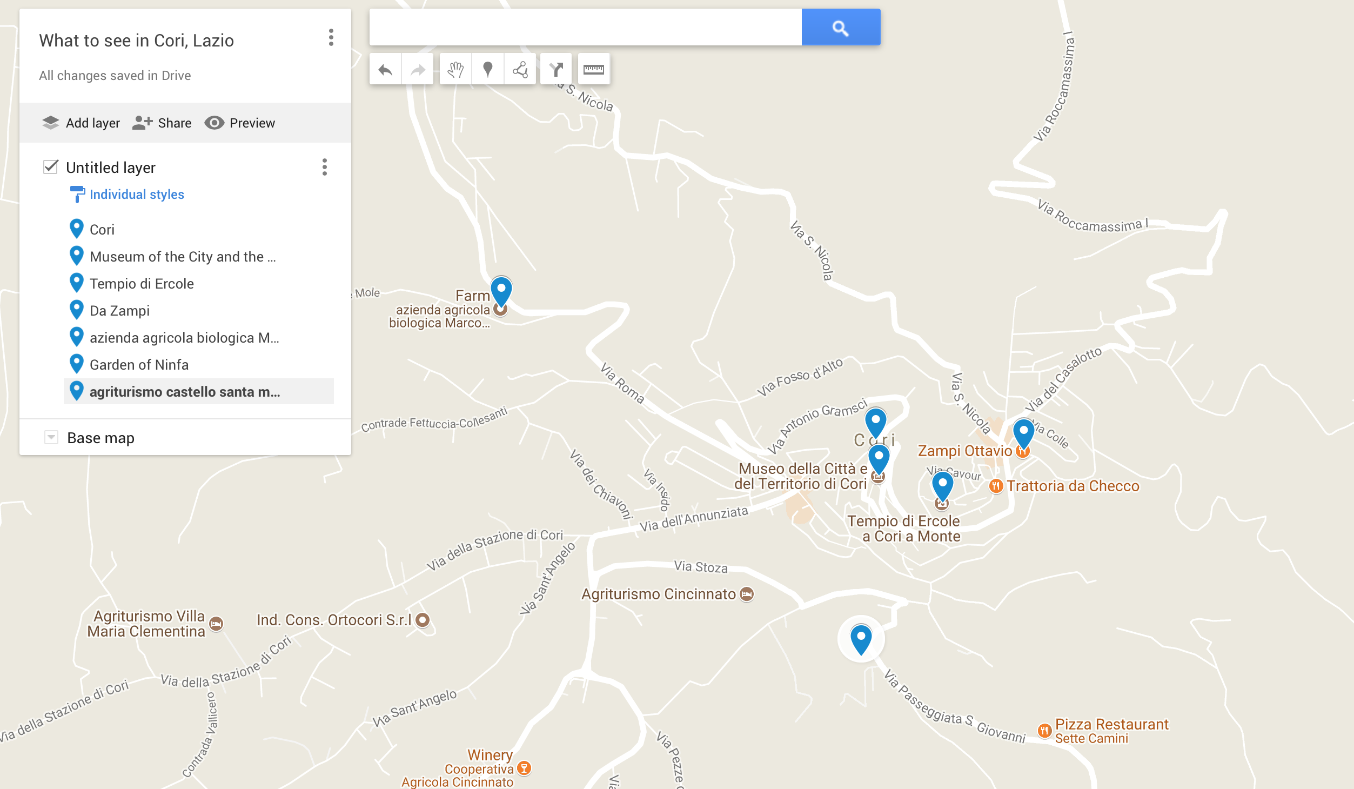Click the redo arrow in the toolbar

[418, 69]
